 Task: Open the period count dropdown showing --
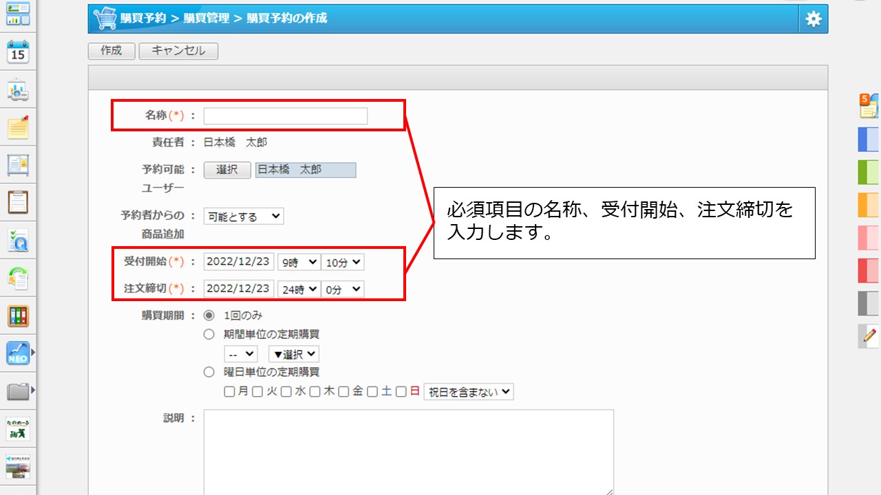coord(241,354)
